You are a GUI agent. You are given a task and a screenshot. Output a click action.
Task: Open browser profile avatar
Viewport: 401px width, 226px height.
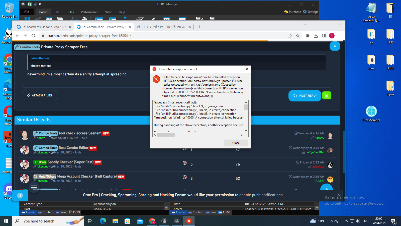(x=332, y=36)
